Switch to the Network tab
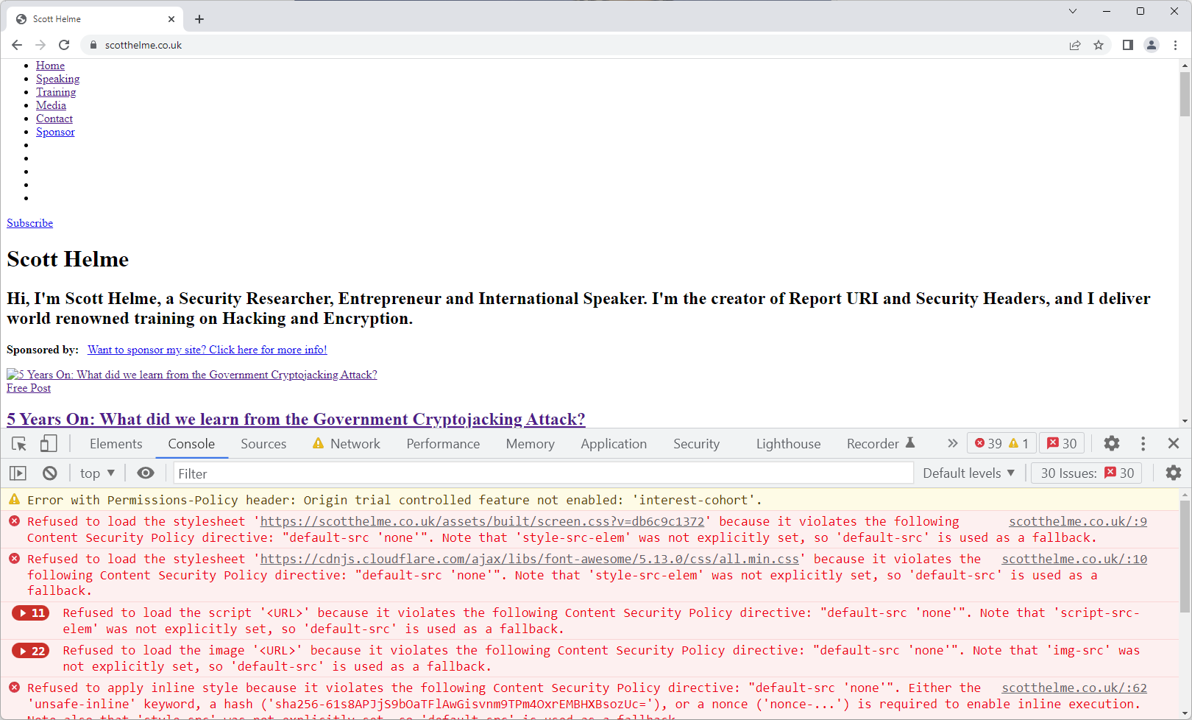Viewport: 1192px width, 720px height. (355, 443)
